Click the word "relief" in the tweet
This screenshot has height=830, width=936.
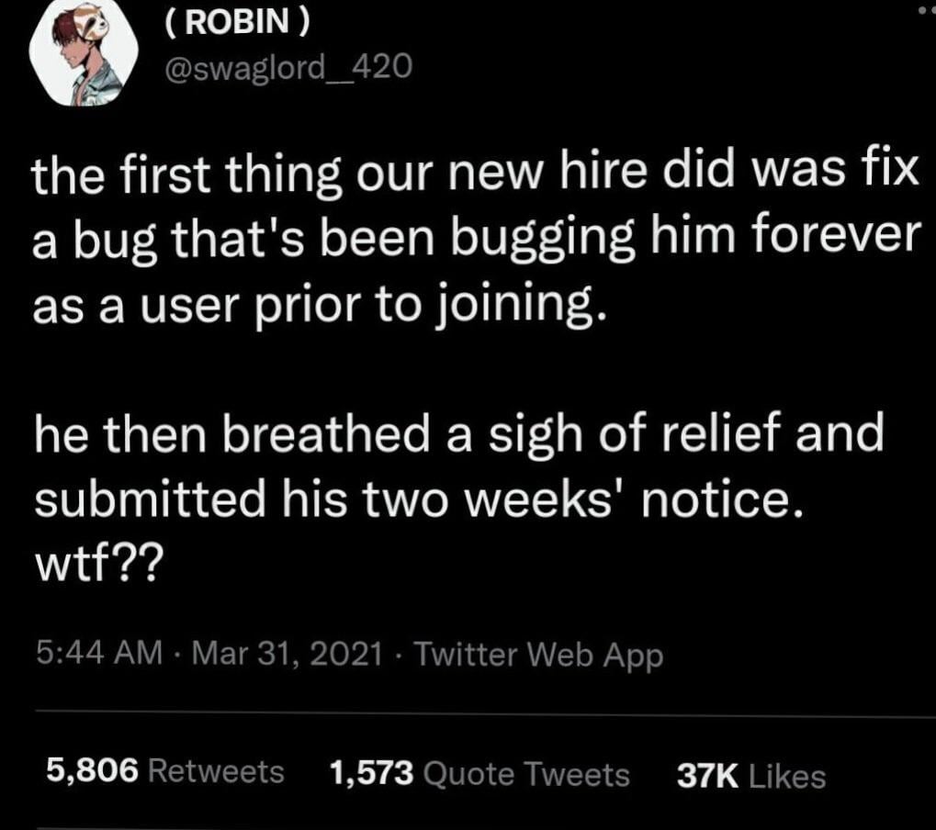point(726,435)
